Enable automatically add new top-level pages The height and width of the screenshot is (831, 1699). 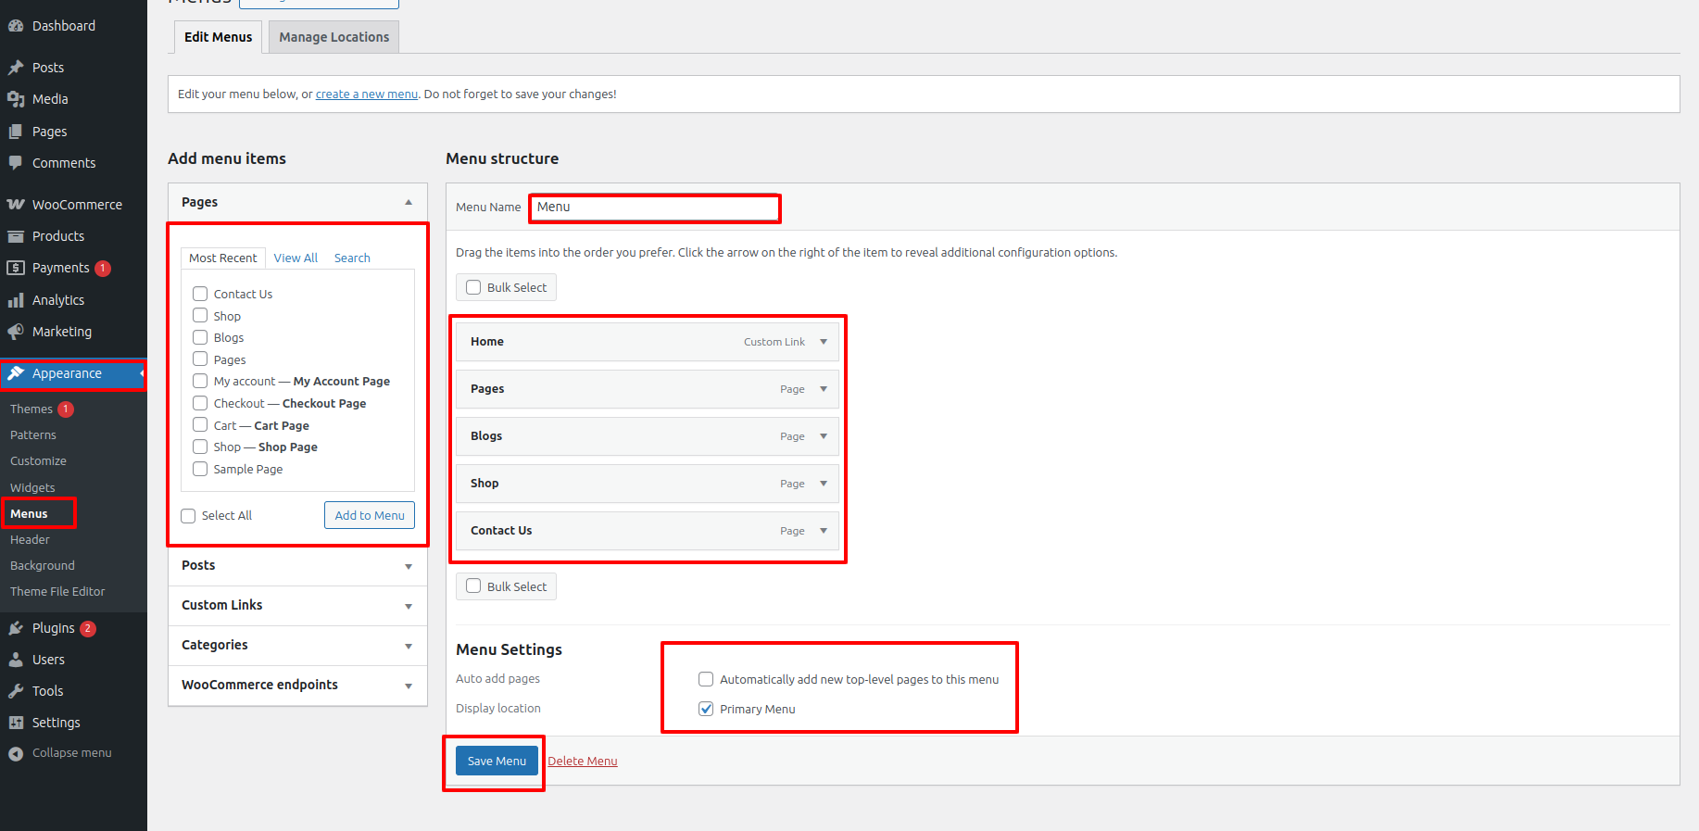(706, 679)
